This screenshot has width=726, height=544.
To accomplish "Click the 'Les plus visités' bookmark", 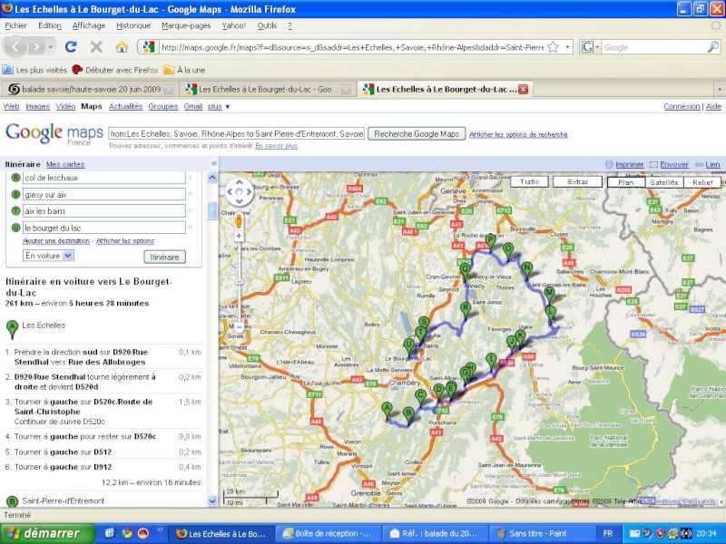I will point(35,70).
